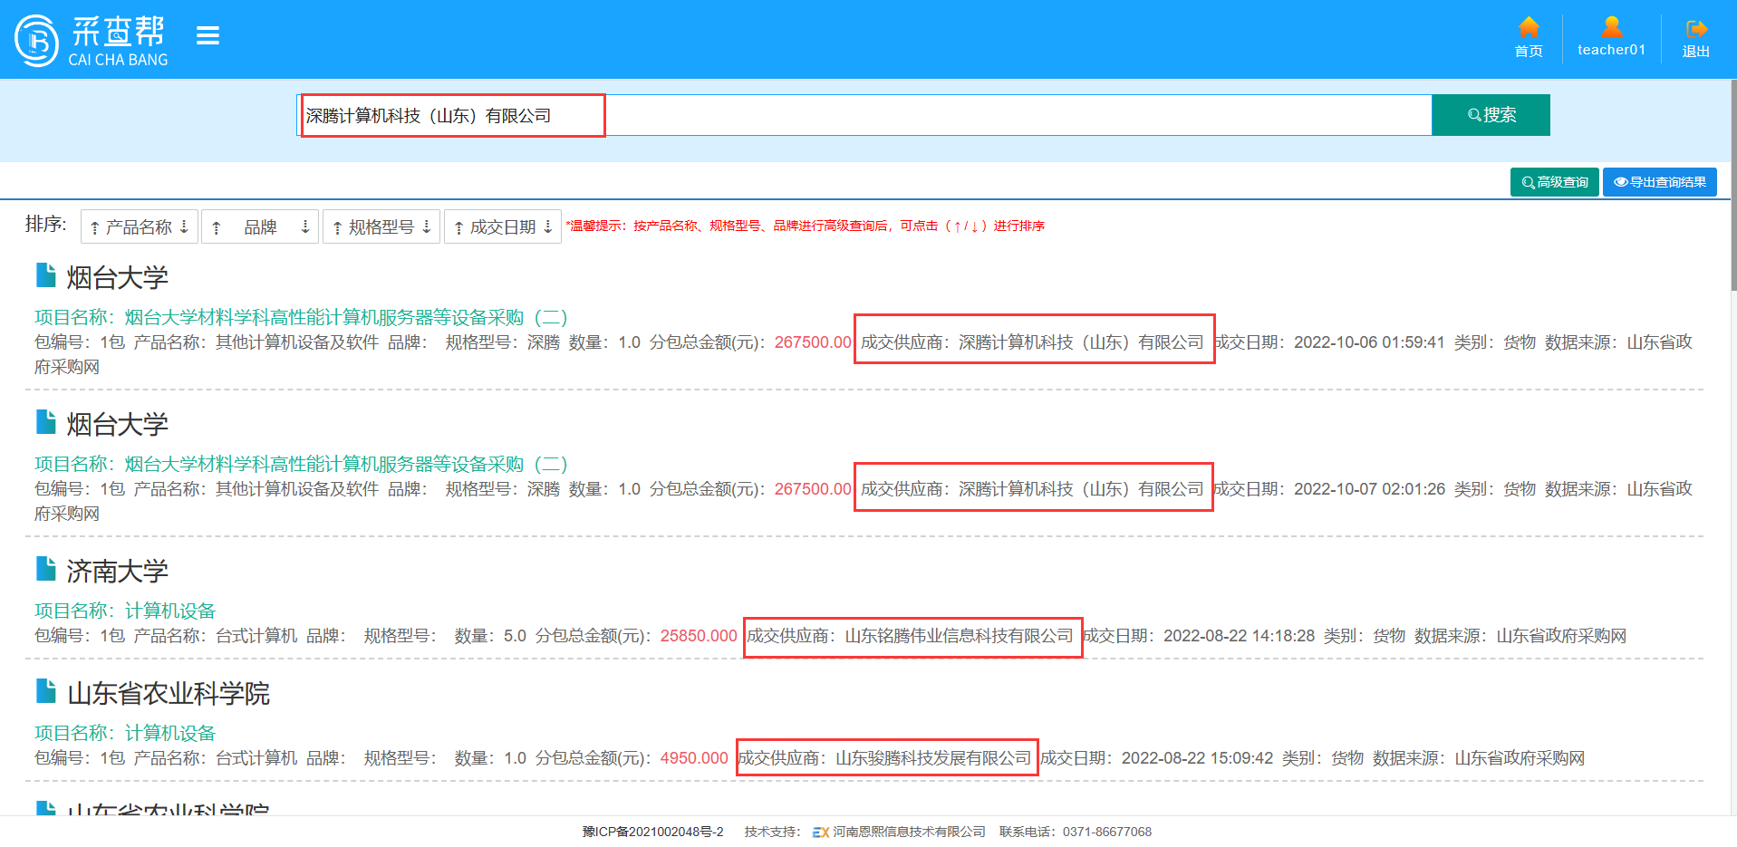Click the company name search input field

point(864,115)
